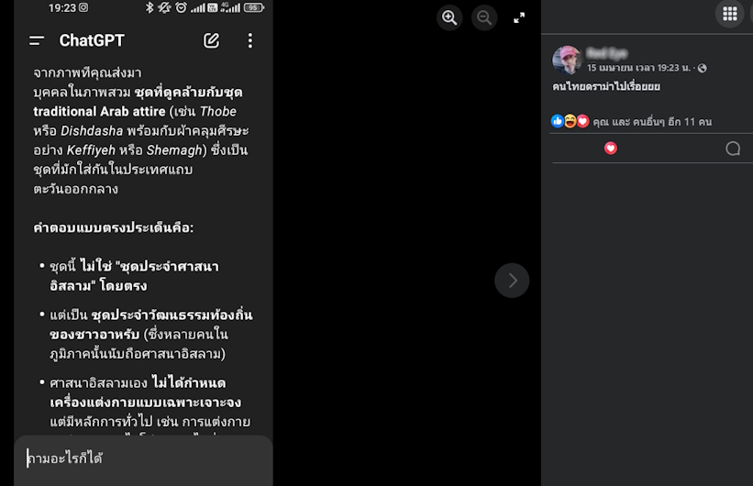Click the like thumbs-up reaction icon
Viewport: 753px width, 486px height.
tap(557, 121)
